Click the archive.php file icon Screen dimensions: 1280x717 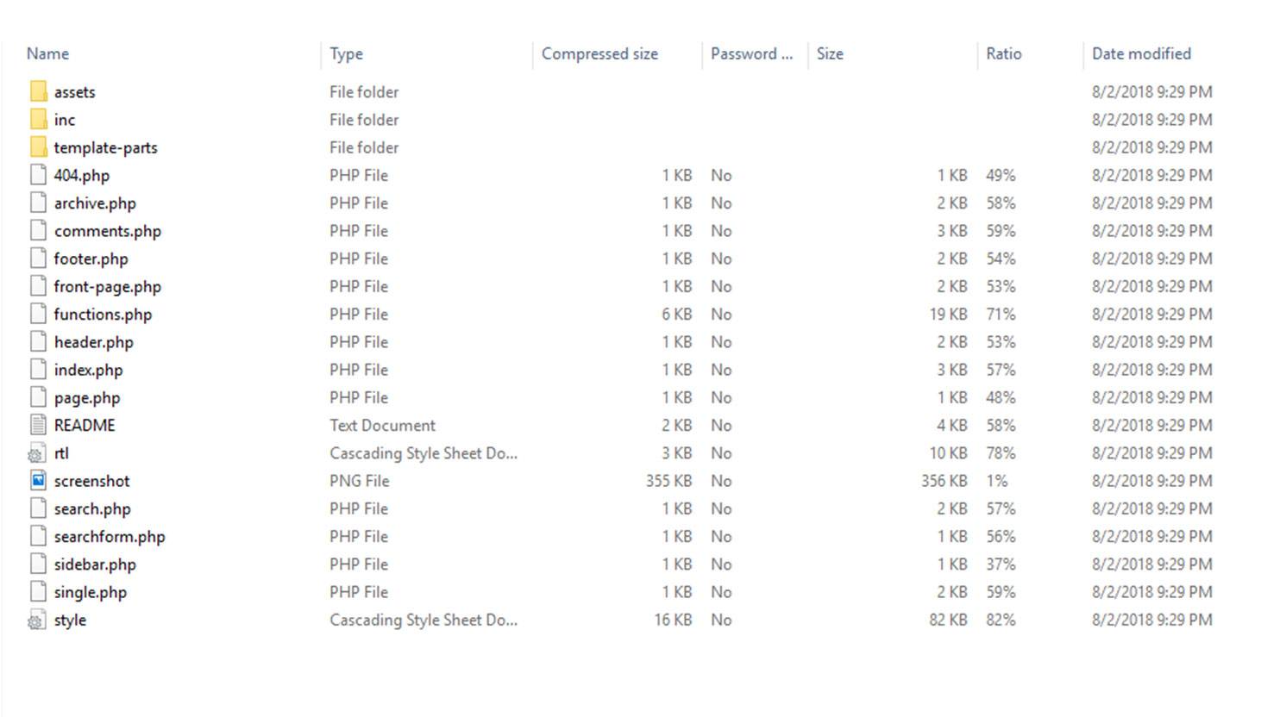pyautogui.click(x=38, y=203)
